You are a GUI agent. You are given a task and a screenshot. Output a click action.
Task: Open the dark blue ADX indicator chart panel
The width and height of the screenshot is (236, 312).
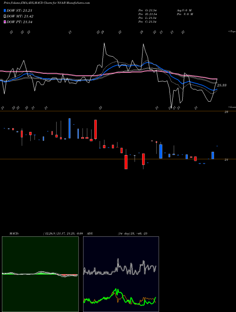pyautogui.click(x=121, y=274)
